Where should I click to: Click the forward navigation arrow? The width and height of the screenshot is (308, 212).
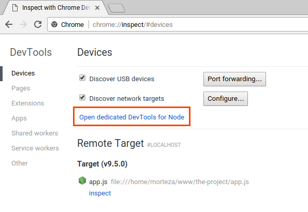[x=23, y=24]
